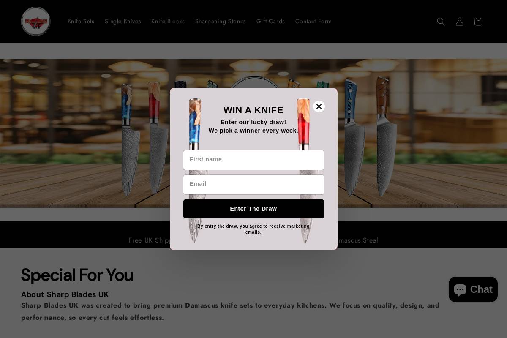Viewport: 507px width, 338px height.
Task: Browse the Knife Blocks section
Action: point(168,22)
